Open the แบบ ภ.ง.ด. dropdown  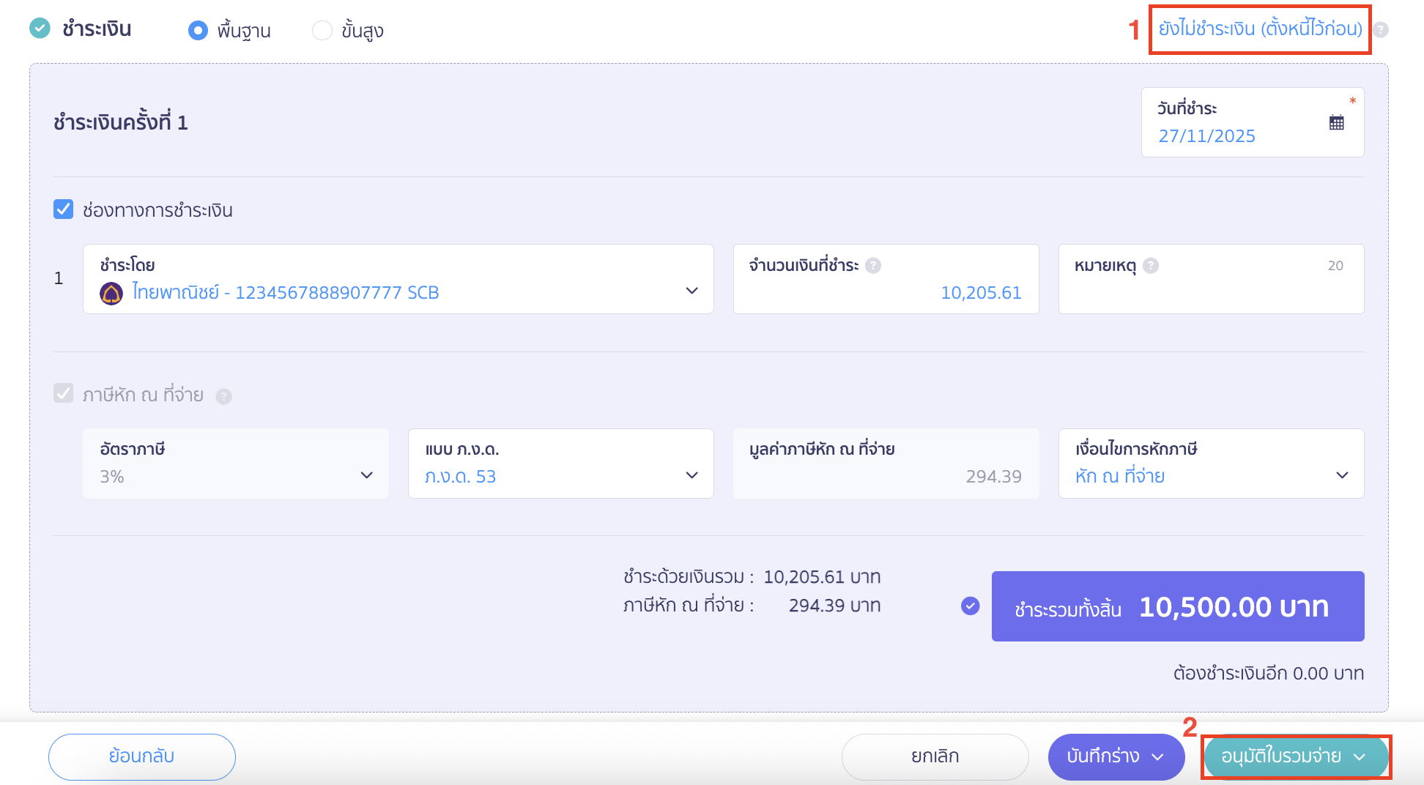[691, 475]
